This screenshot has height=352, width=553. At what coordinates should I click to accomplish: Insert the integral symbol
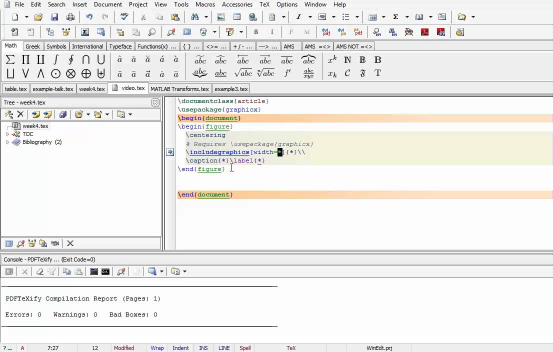coord(55,59)
